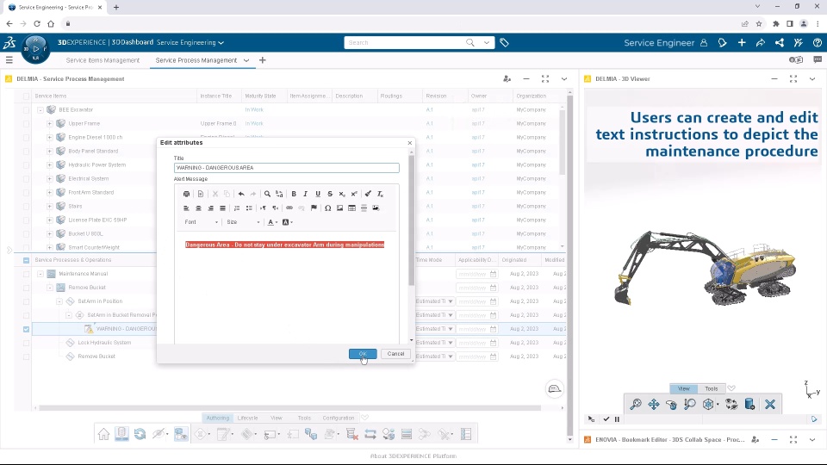Switch to the Configuration toolbar tab
The width and height of the screenshot is (827, 465).
point(339,418)
